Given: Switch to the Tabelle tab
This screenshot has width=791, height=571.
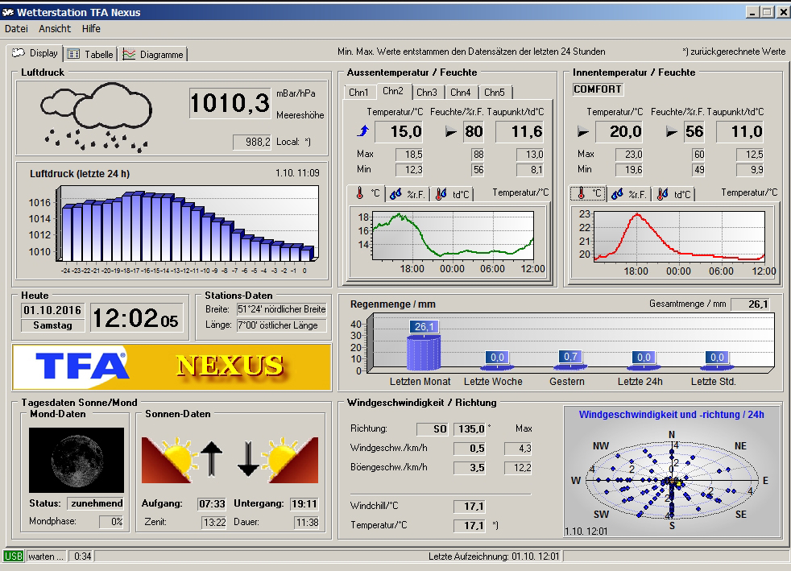Looking at the screenshot, I should [91, 55].
